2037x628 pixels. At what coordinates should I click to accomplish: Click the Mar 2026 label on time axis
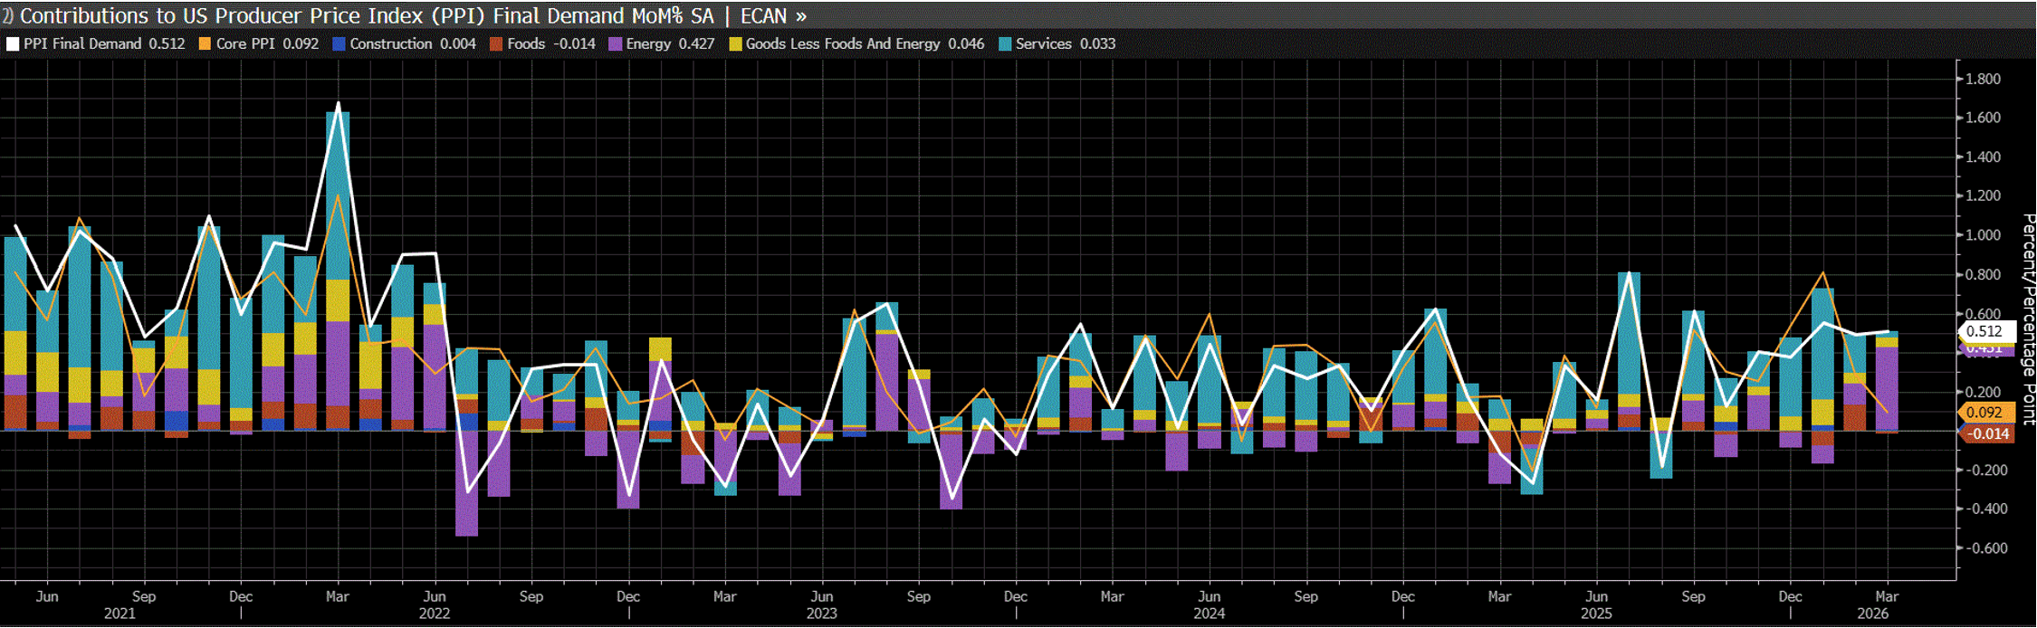click(1886, 597)
